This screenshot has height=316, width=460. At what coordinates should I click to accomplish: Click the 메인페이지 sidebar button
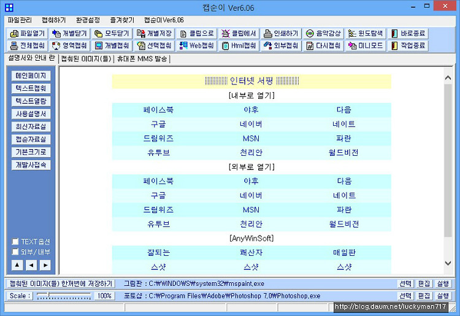click(x=31, y=75)
